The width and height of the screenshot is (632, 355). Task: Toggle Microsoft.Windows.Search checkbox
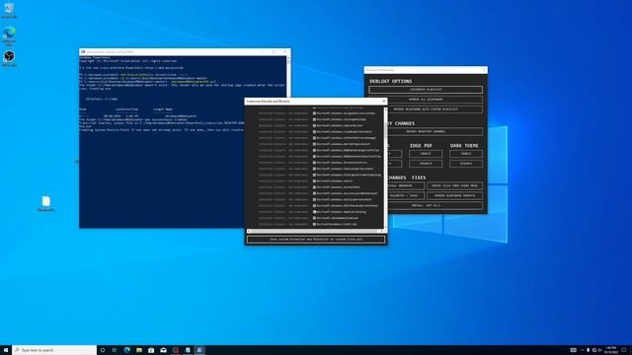[x=314, y=181]
